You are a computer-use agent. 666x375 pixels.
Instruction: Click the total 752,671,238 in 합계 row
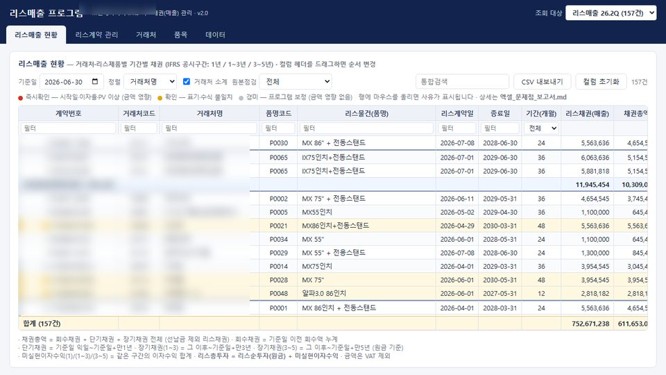point(590,324)
